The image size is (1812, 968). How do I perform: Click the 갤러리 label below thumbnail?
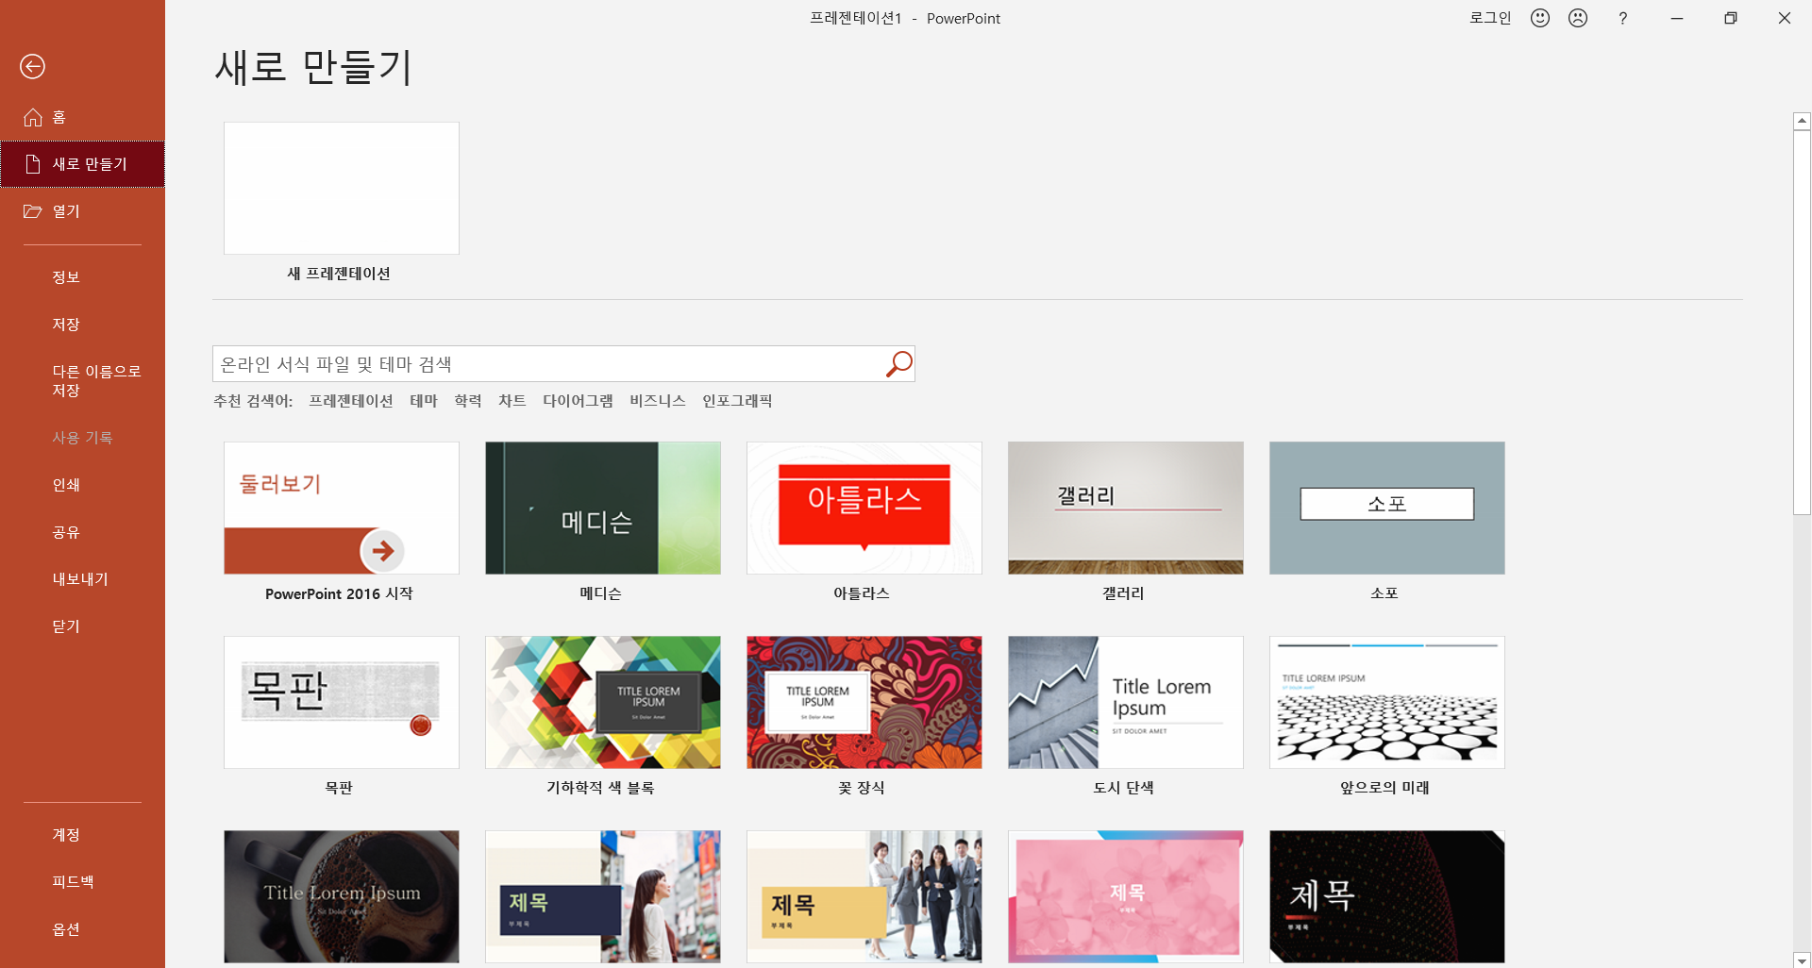[x=1123, y=593]
